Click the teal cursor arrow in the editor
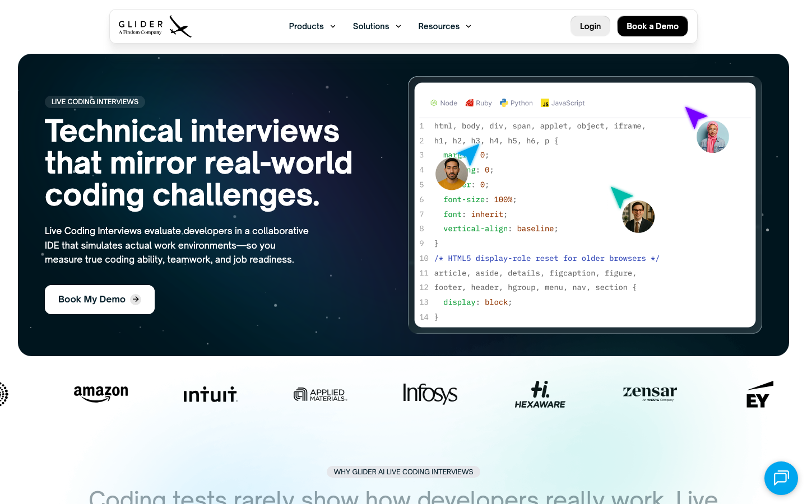 coord(622,197)
